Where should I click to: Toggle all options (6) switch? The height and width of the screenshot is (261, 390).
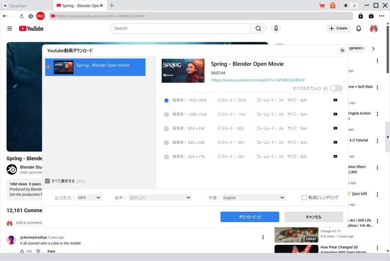coord(336,89)
